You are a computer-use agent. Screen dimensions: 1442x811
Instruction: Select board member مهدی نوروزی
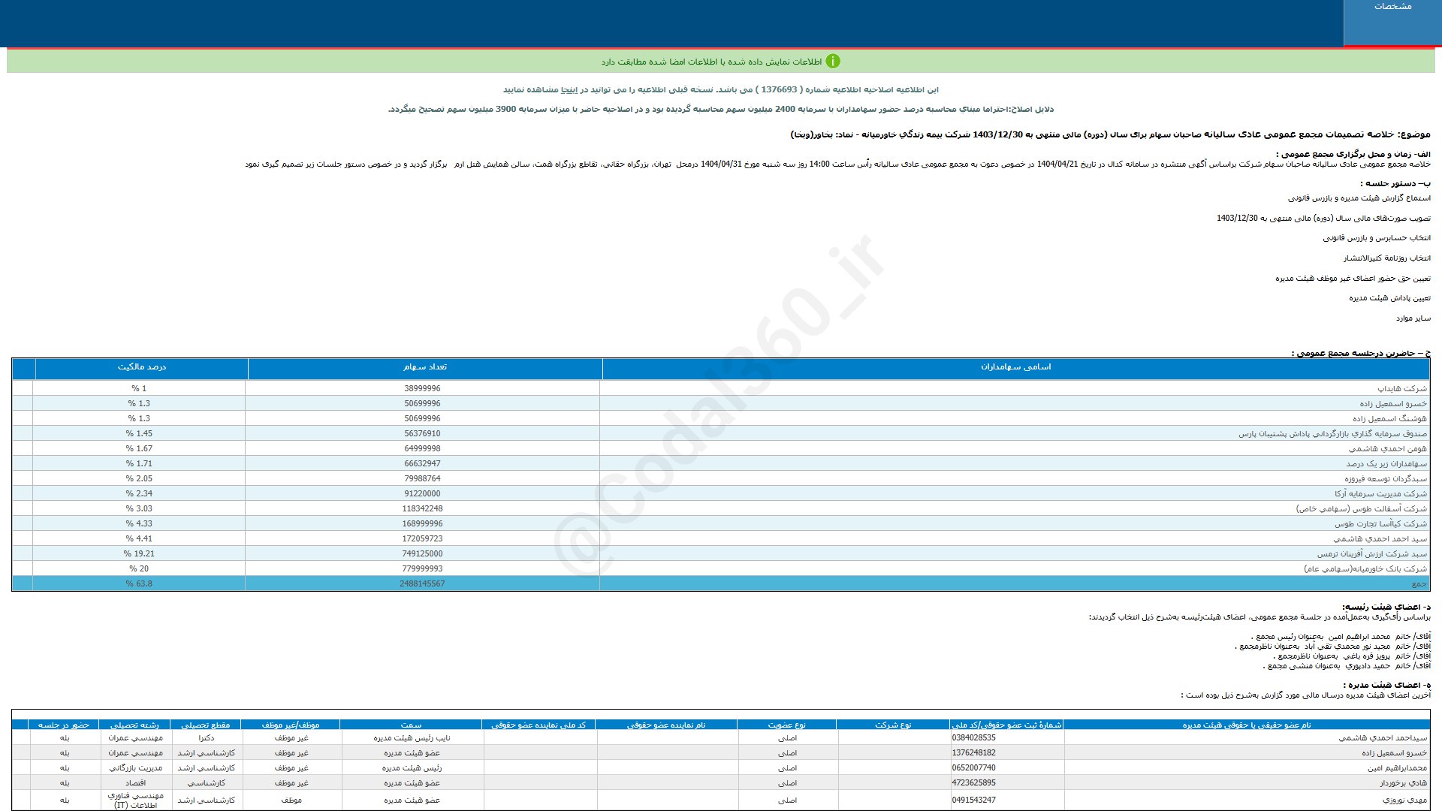1404,800
